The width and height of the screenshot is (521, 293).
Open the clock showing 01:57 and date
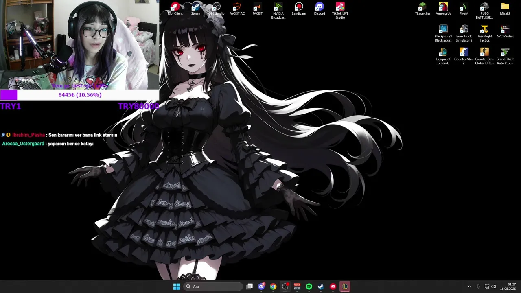[508, 286]
